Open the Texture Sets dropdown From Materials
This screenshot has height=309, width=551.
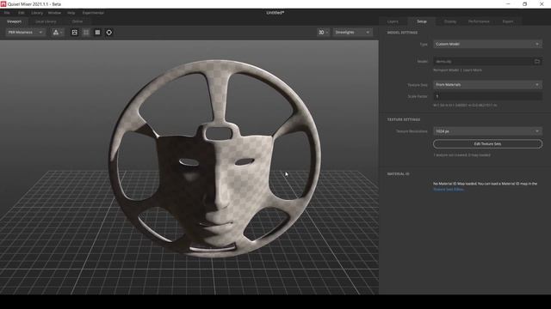click(x=487, y=85)
